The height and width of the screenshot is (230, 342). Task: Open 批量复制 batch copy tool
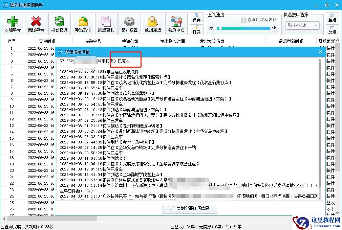tap(106, 24)
